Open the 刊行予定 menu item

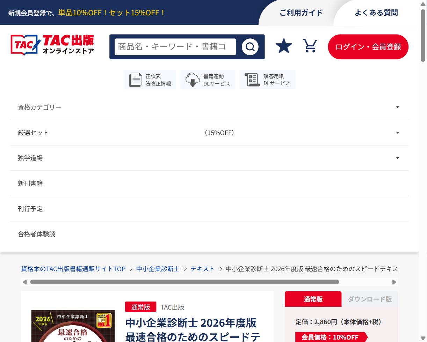pos(209,209)
